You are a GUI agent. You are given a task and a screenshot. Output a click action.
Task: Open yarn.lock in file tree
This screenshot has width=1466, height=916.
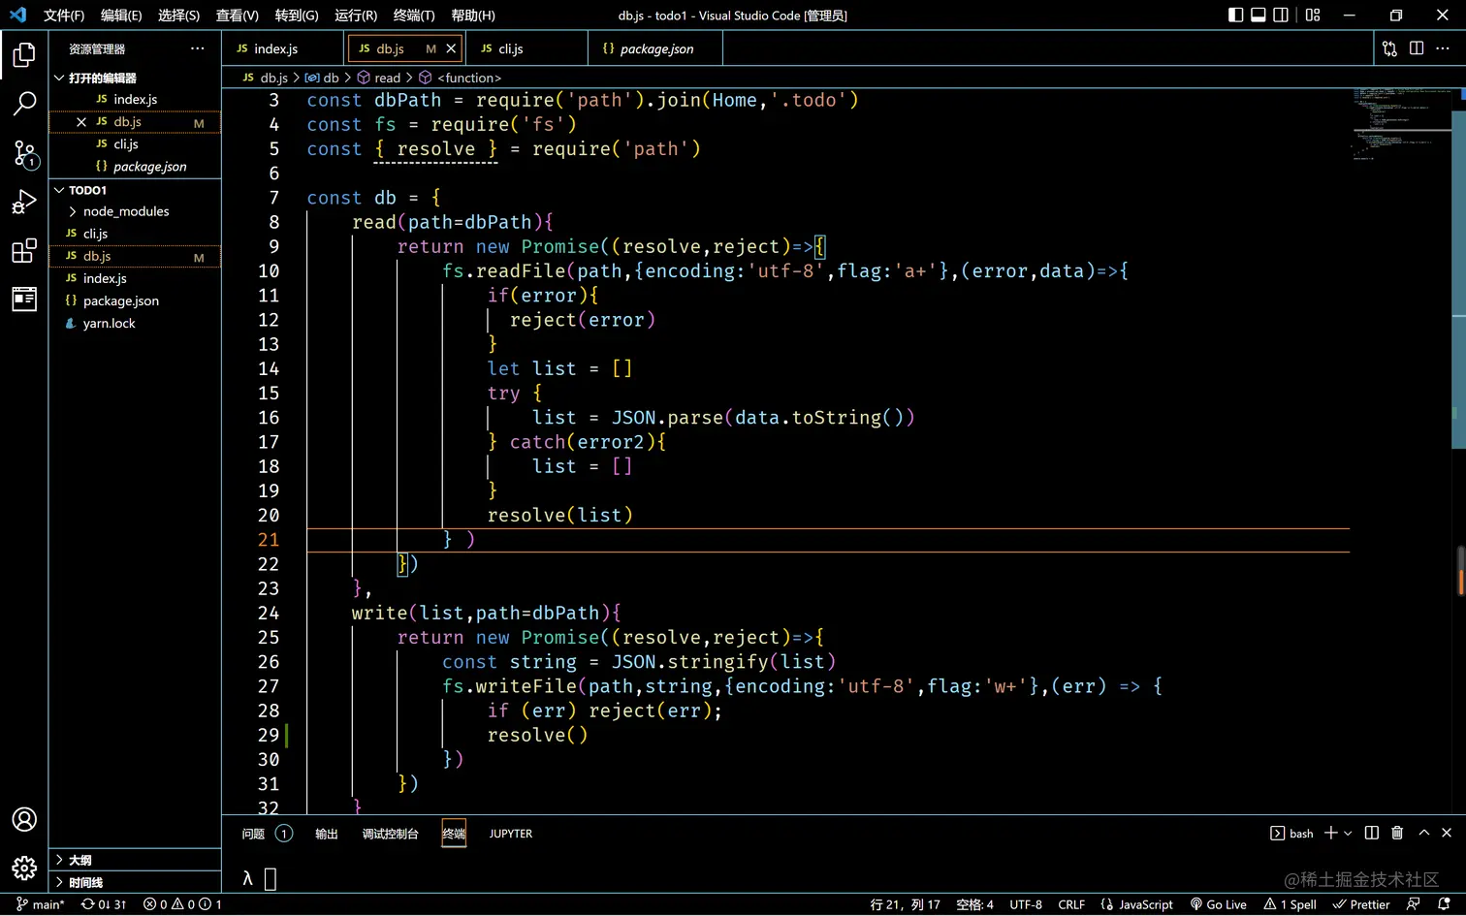(x=135, y=323)
